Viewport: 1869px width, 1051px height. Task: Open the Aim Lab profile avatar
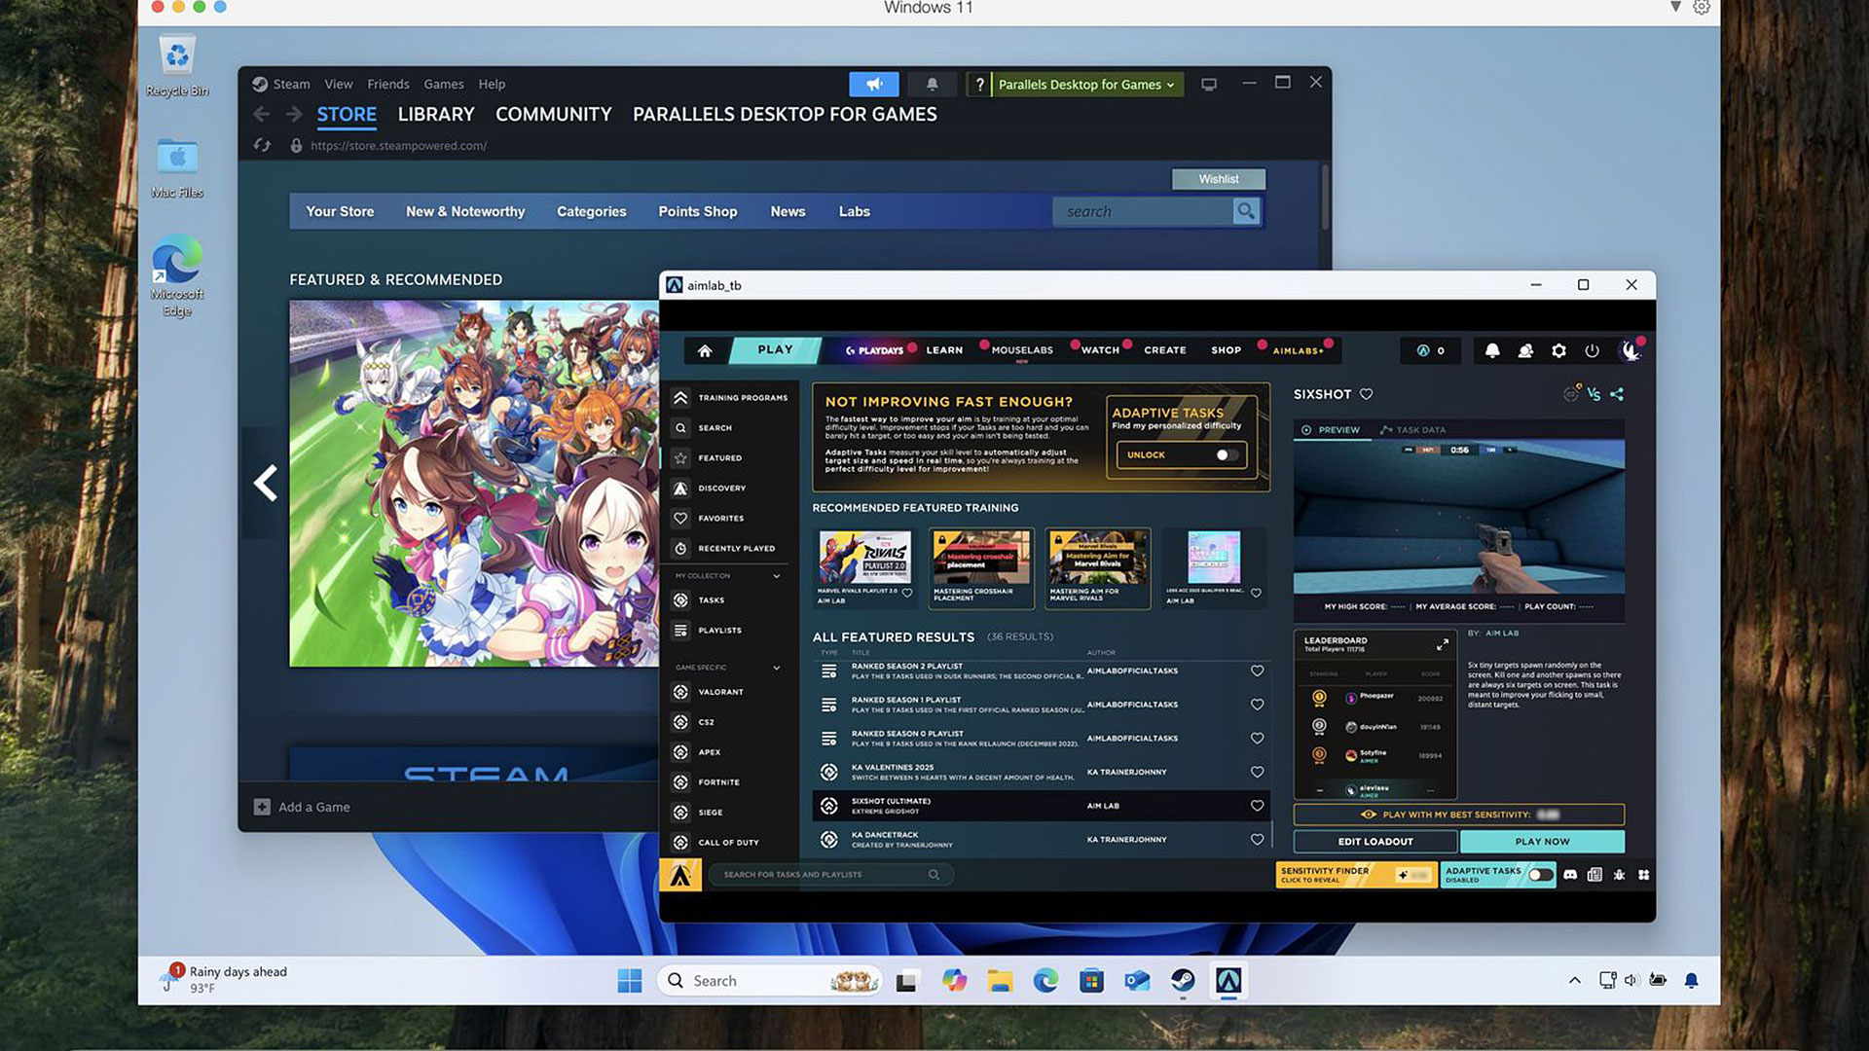(x=1631, y=350)
